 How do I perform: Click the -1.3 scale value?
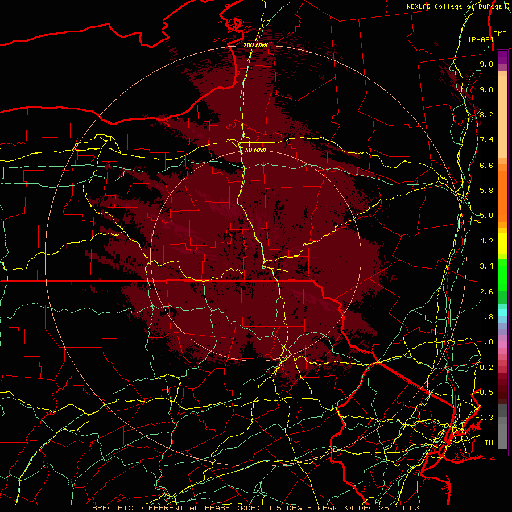point(484,418)
